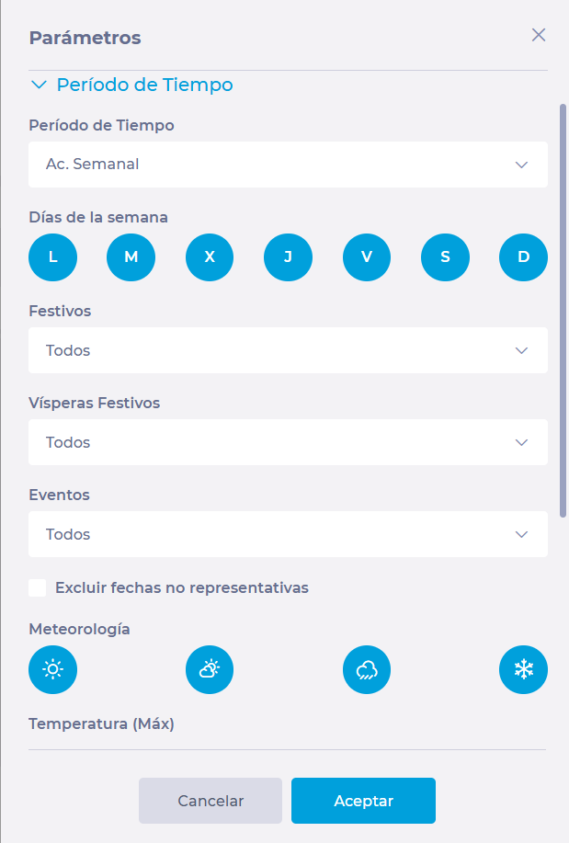Select the sunny weather icon
Viewport: 569px width, 843px height.
tap(53, 670)
